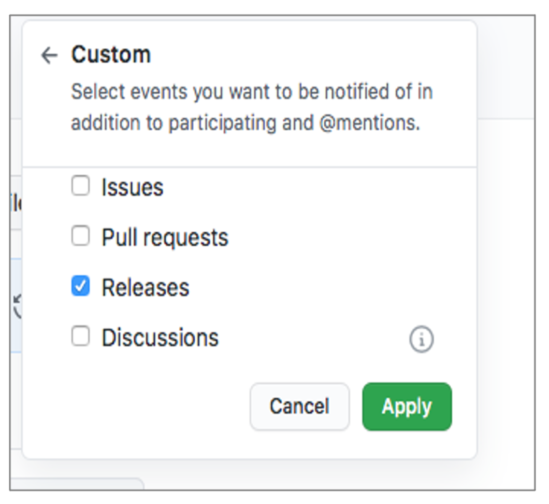Click the rounded box peeking below the dialog

click(77, 484)
